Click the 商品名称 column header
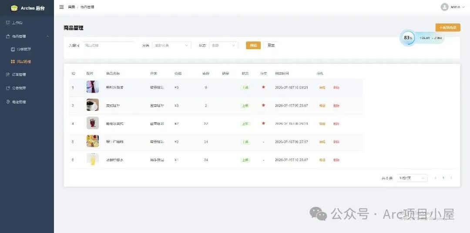 point(113,73)
